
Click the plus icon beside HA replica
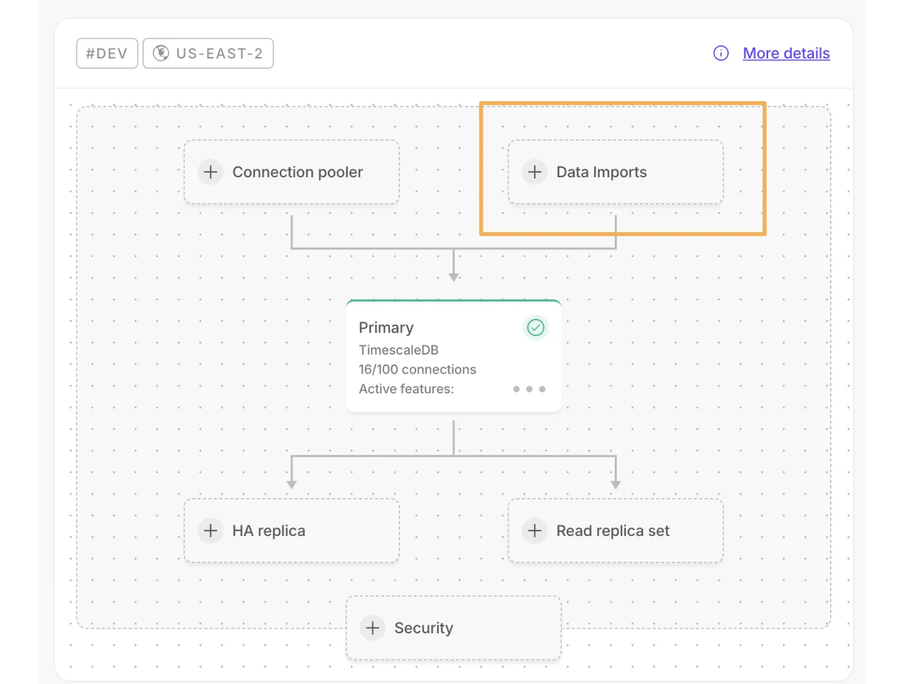[211, 531]
